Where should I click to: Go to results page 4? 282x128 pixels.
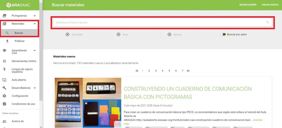click(x=162, y=71)
